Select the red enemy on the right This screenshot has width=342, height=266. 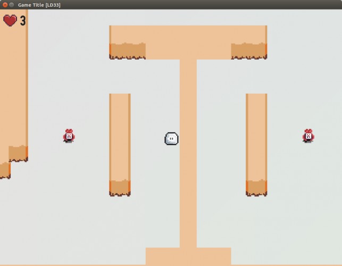tap(308, 136)
